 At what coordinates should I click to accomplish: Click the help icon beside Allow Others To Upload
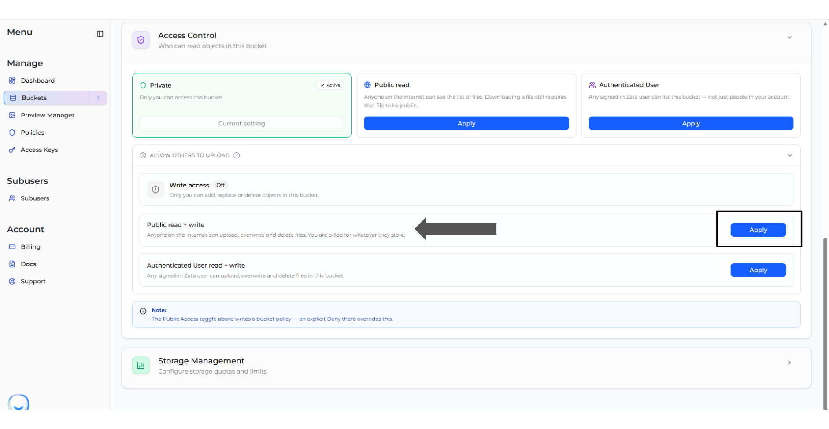(x=237, y=155)
